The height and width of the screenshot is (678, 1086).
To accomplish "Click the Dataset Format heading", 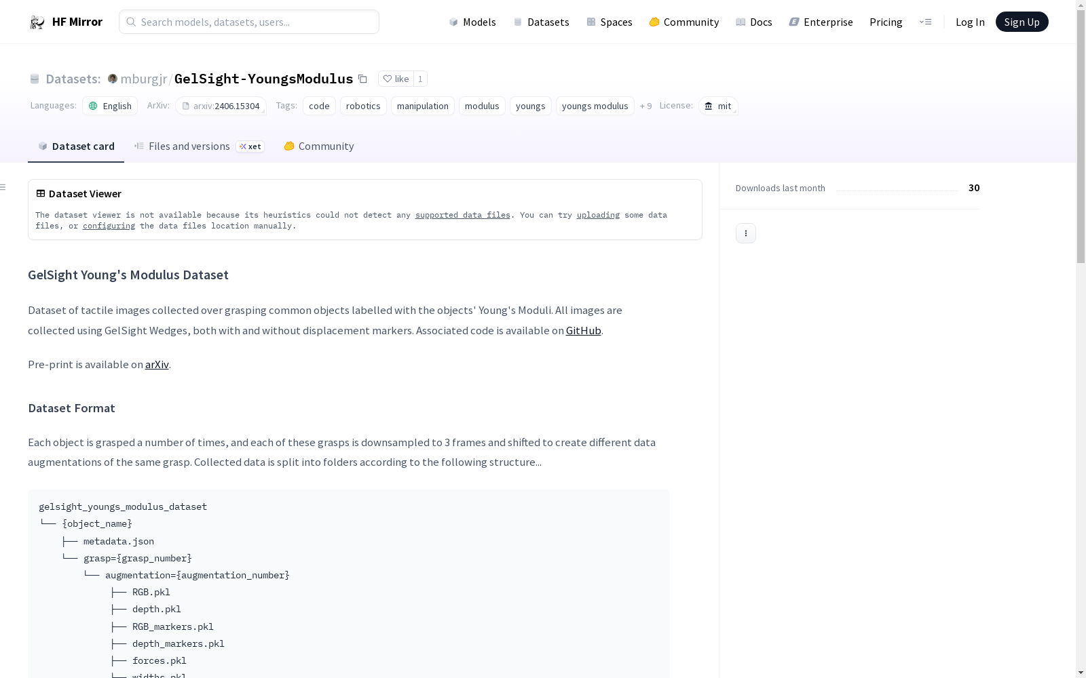I will (71, 408).
